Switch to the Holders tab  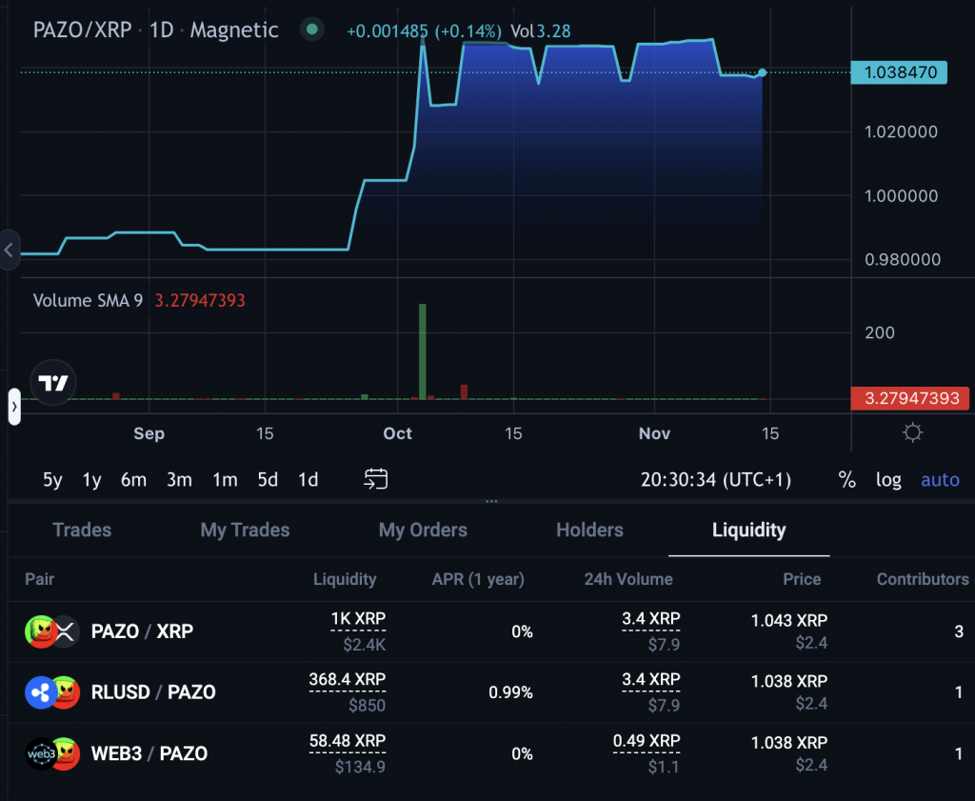tap(589, 531)
